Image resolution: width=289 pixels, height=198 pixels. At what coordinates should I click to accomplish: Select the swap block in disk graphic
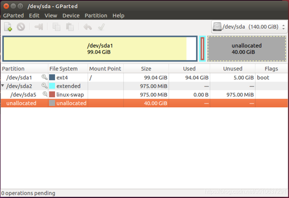pyautogui.click(x=202, y=49)
